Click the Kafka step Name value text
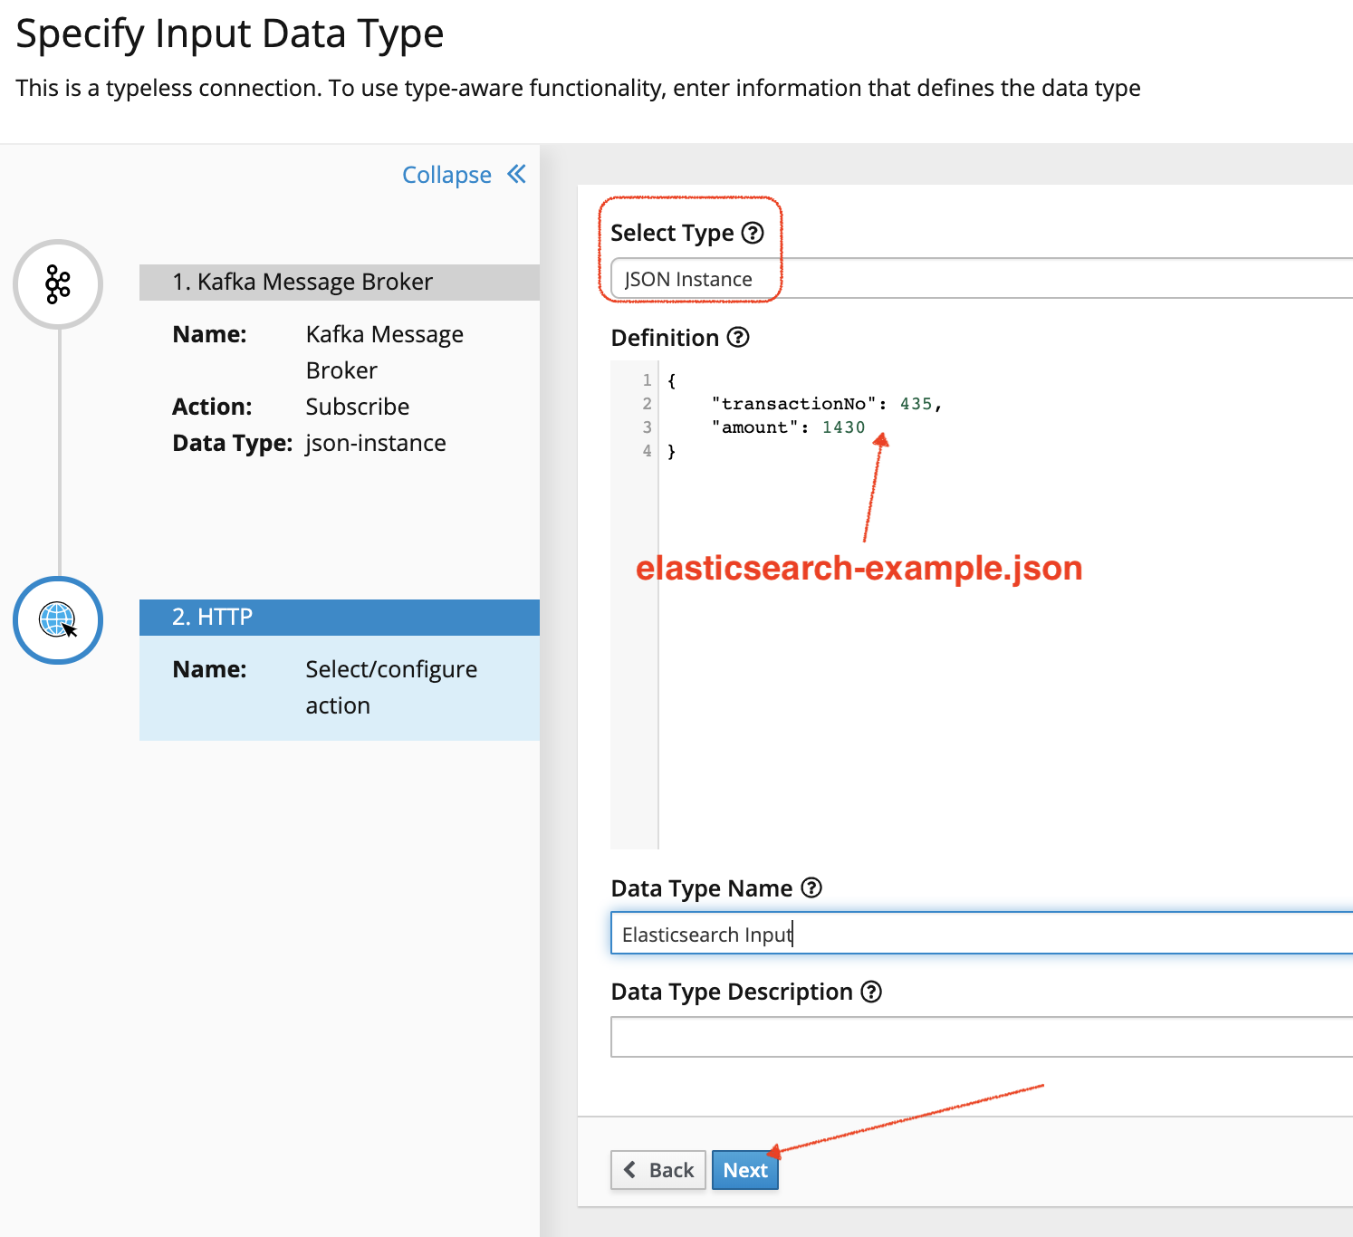Image resolution: width=1353 pixels, height=1237 pixels. coord(385,352)
